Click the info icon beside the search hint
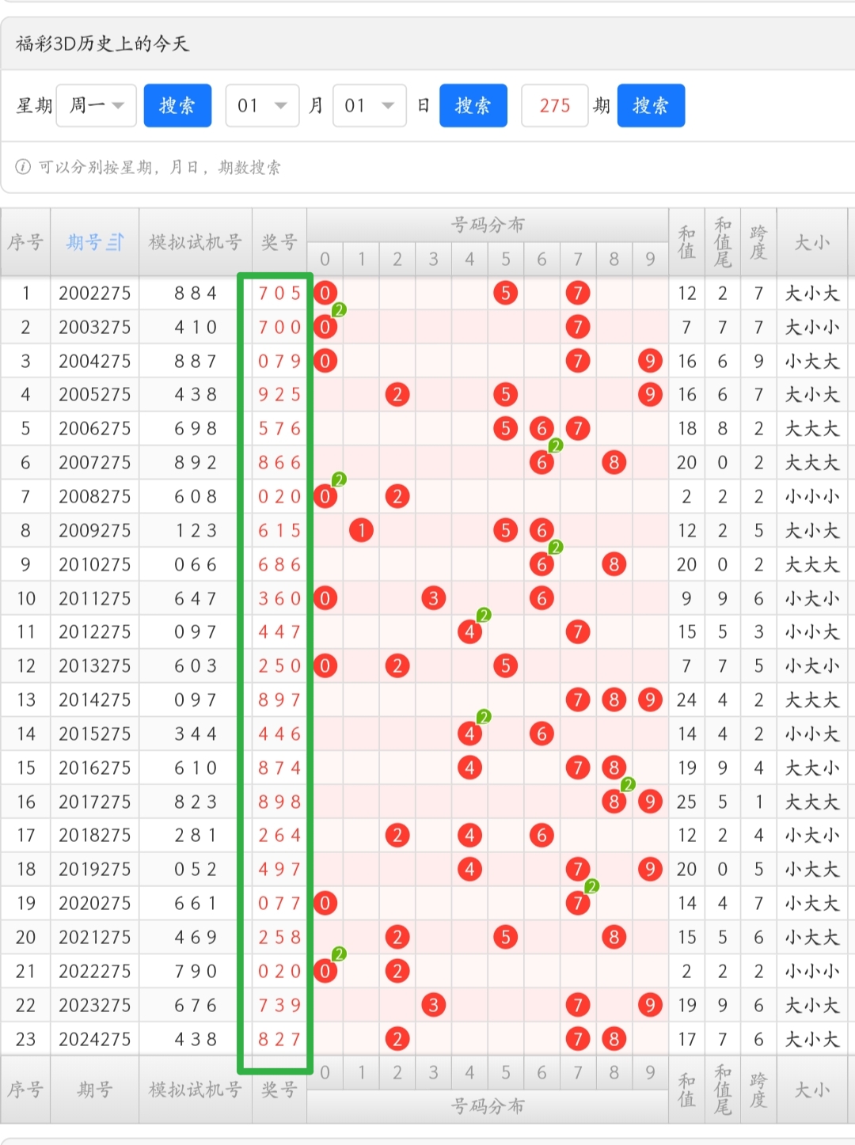855x1145 pixels. pyautogui.click(x=23, y=167)
